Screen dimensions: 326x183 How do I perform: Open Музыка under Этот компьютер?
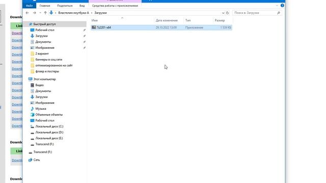[41, 109]
